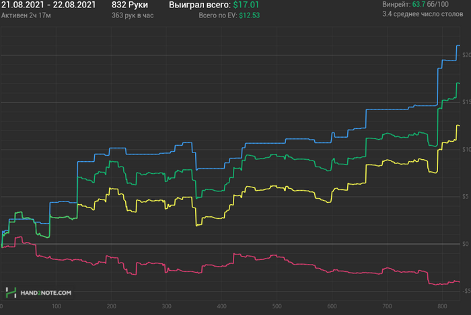Click the EV total value $12.53

tap(250, 15)
